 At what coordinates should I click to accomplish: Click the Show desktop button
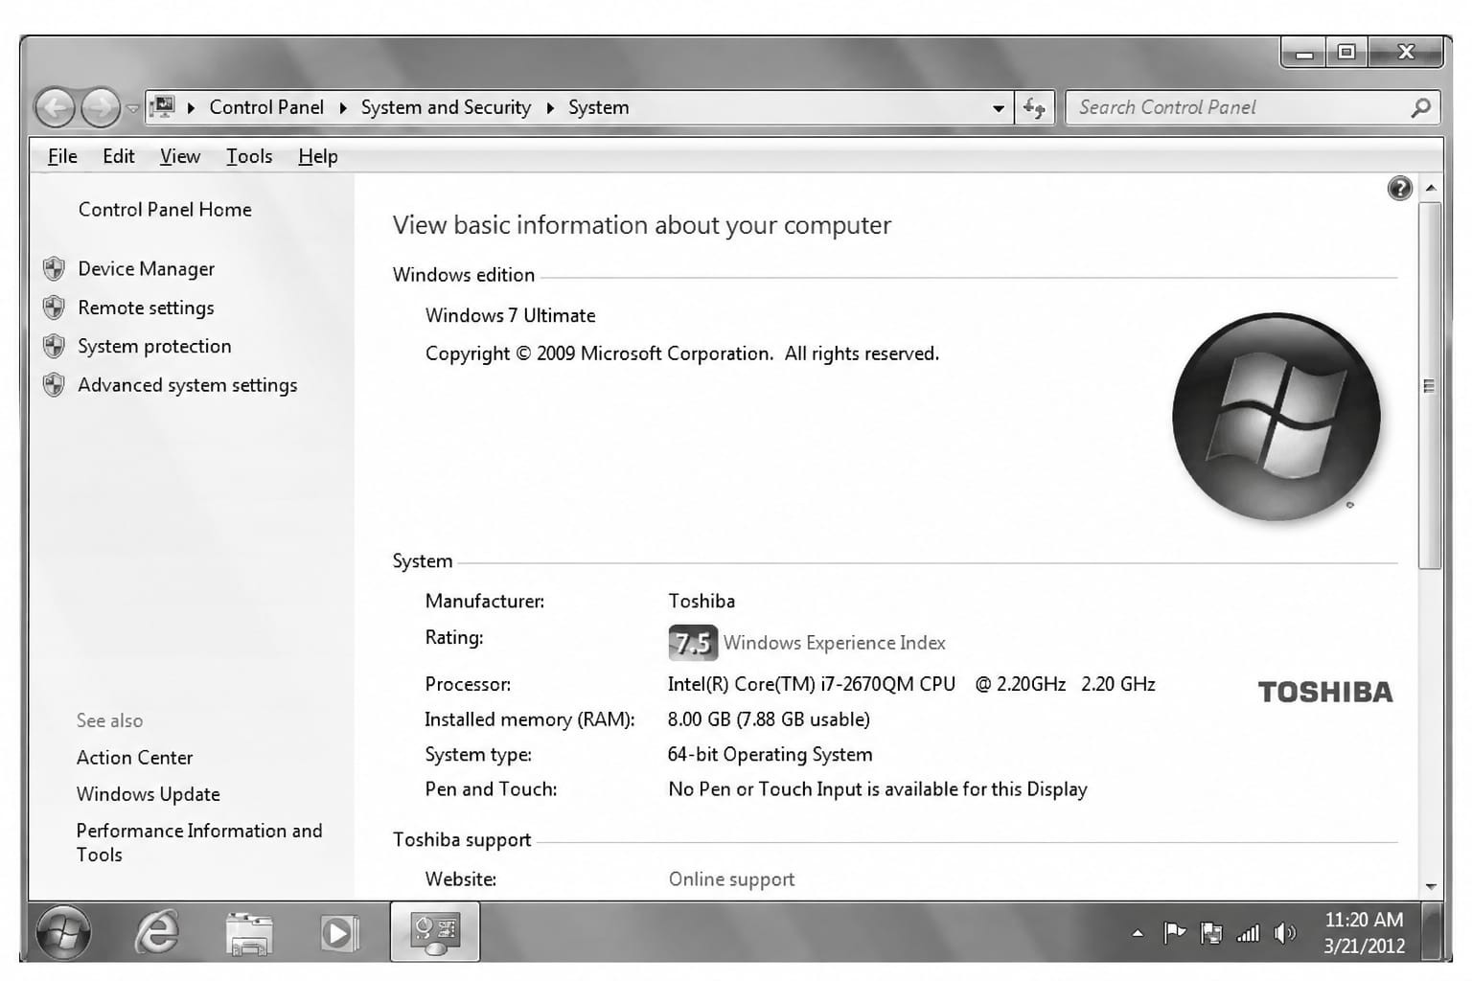(1432, 932)
